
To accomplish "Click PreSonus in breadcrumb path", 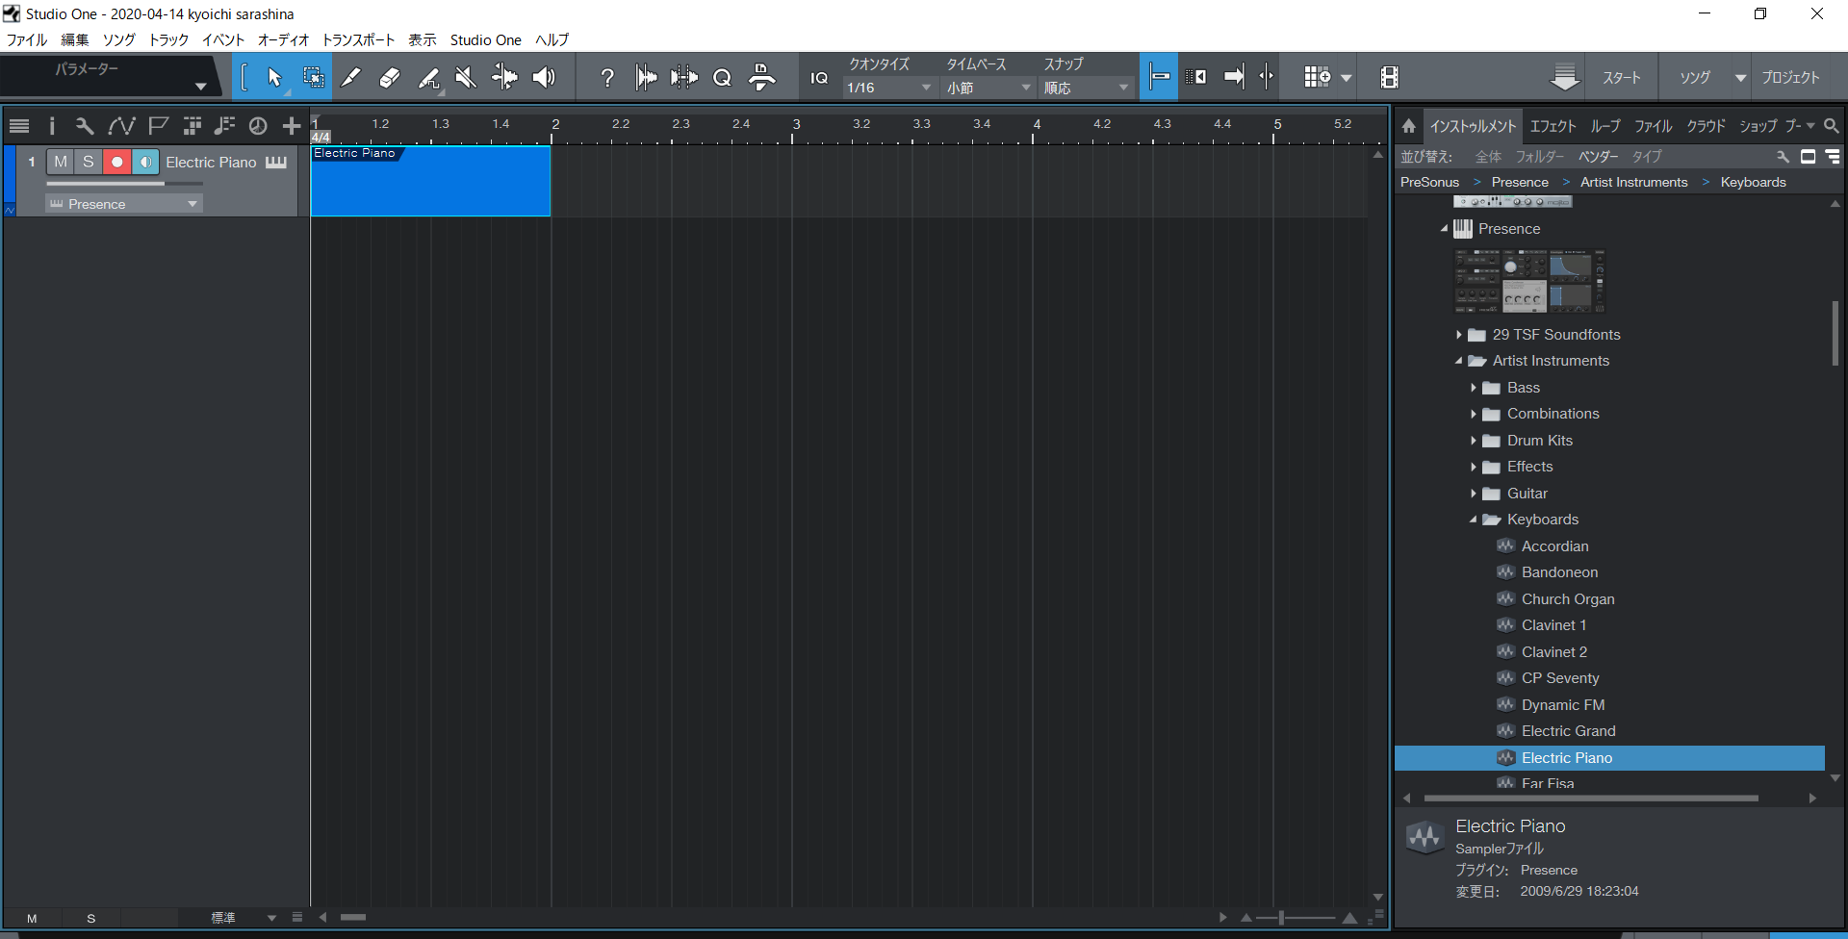I will pos(1429,182).
